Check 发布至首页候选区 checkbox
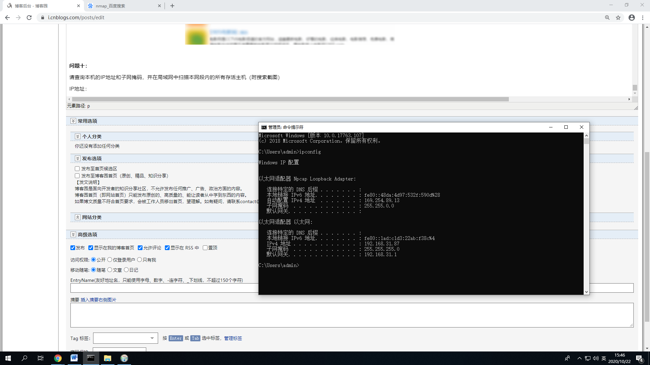 click(77, 169)
